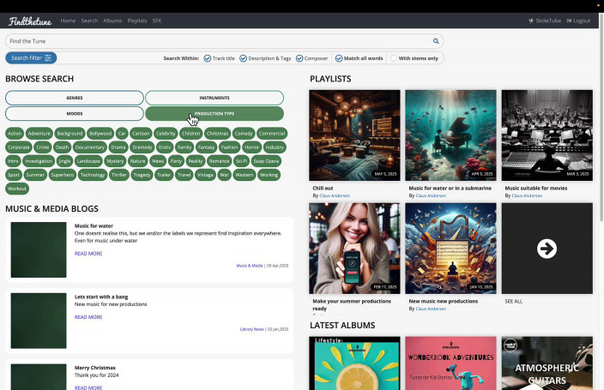The height and width of the screenshot is (390, 604).
Task: Open the See All playlists arrow icon
Action: click(547, 249)
